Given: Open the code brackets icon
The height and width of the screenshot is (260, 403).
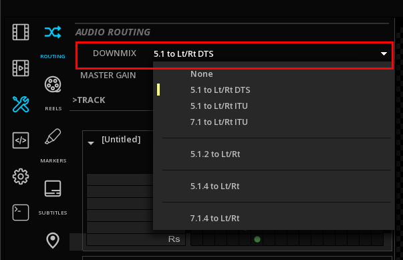Looking at the screenshot, I should (21, 140).
